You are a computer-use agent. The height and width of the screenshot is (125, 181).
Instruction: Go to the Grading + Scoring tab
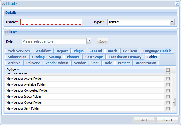(46, 57)
